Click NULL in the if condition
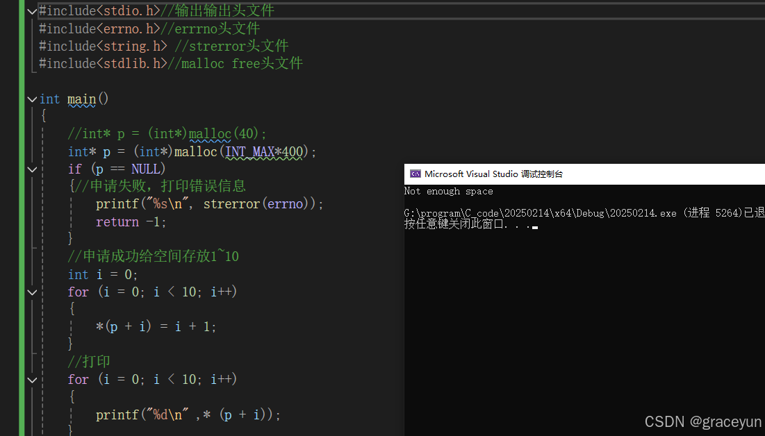Screen dimensions: 765x436 (145, 169)
